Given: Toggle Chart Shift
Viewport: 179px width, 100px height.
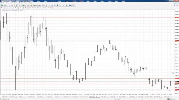Looking at the screenshot, I should [x=63, y=5].
